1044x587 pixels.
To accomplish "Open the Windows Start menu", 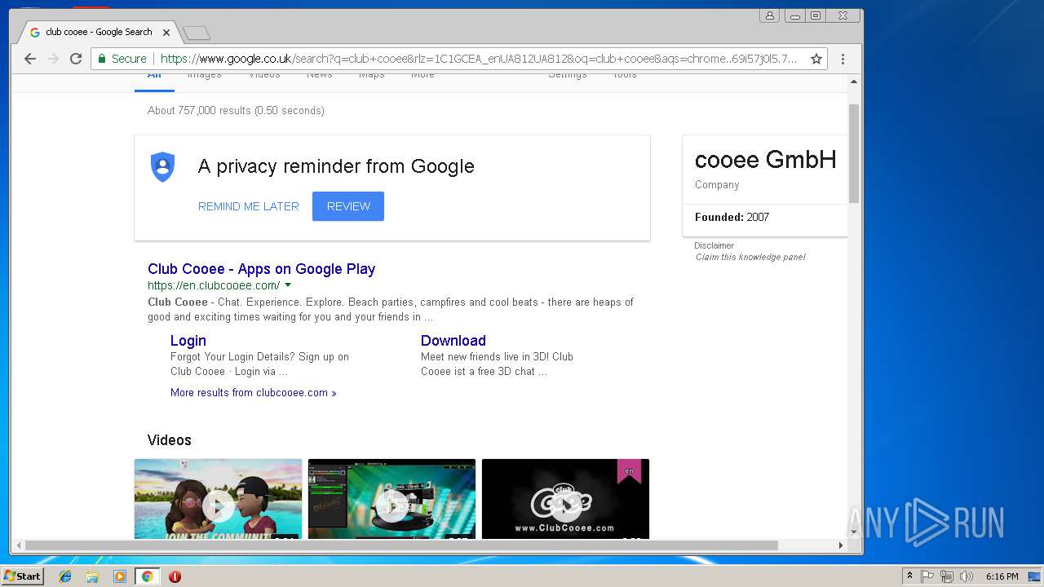I will [22, 576].
